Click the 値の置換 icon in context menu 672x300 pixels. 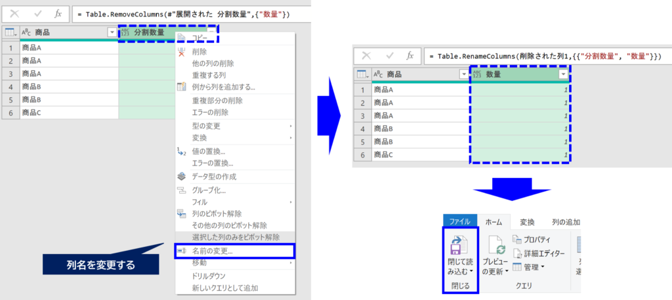[182, 152]
